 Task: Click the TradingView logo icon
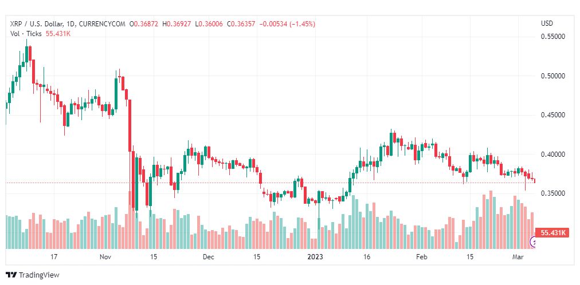(x=11, y=275)
